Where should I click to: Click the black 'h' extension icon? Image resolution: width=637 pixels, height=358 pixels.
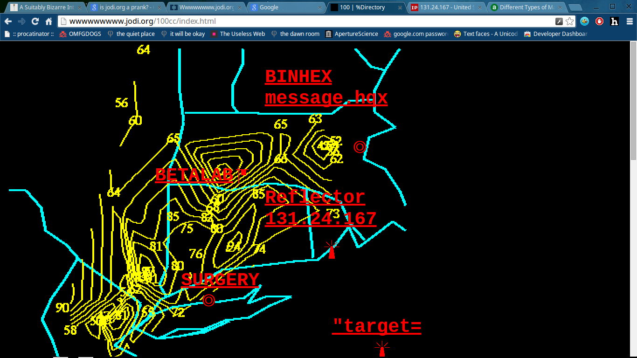tap(614, 21)
